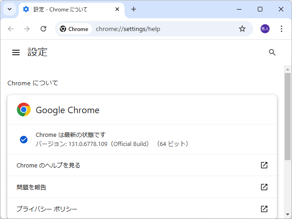The width and height of the screenshot is (292, 219).
Task: Go forward with the forward arrow
Action: [27, 29]
